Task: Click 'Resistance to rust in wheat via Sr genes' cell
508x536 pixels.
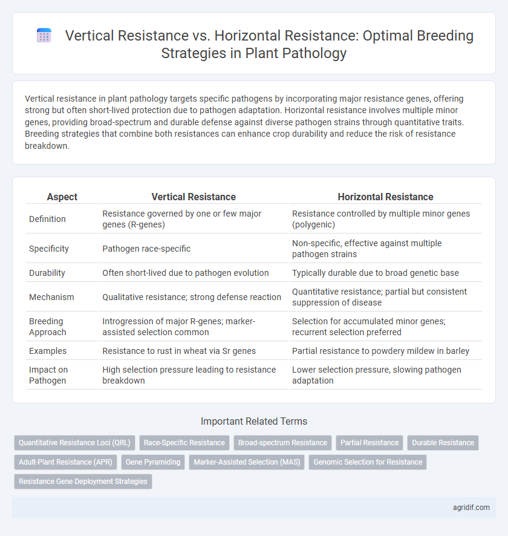Action: (x=194, y=351)
